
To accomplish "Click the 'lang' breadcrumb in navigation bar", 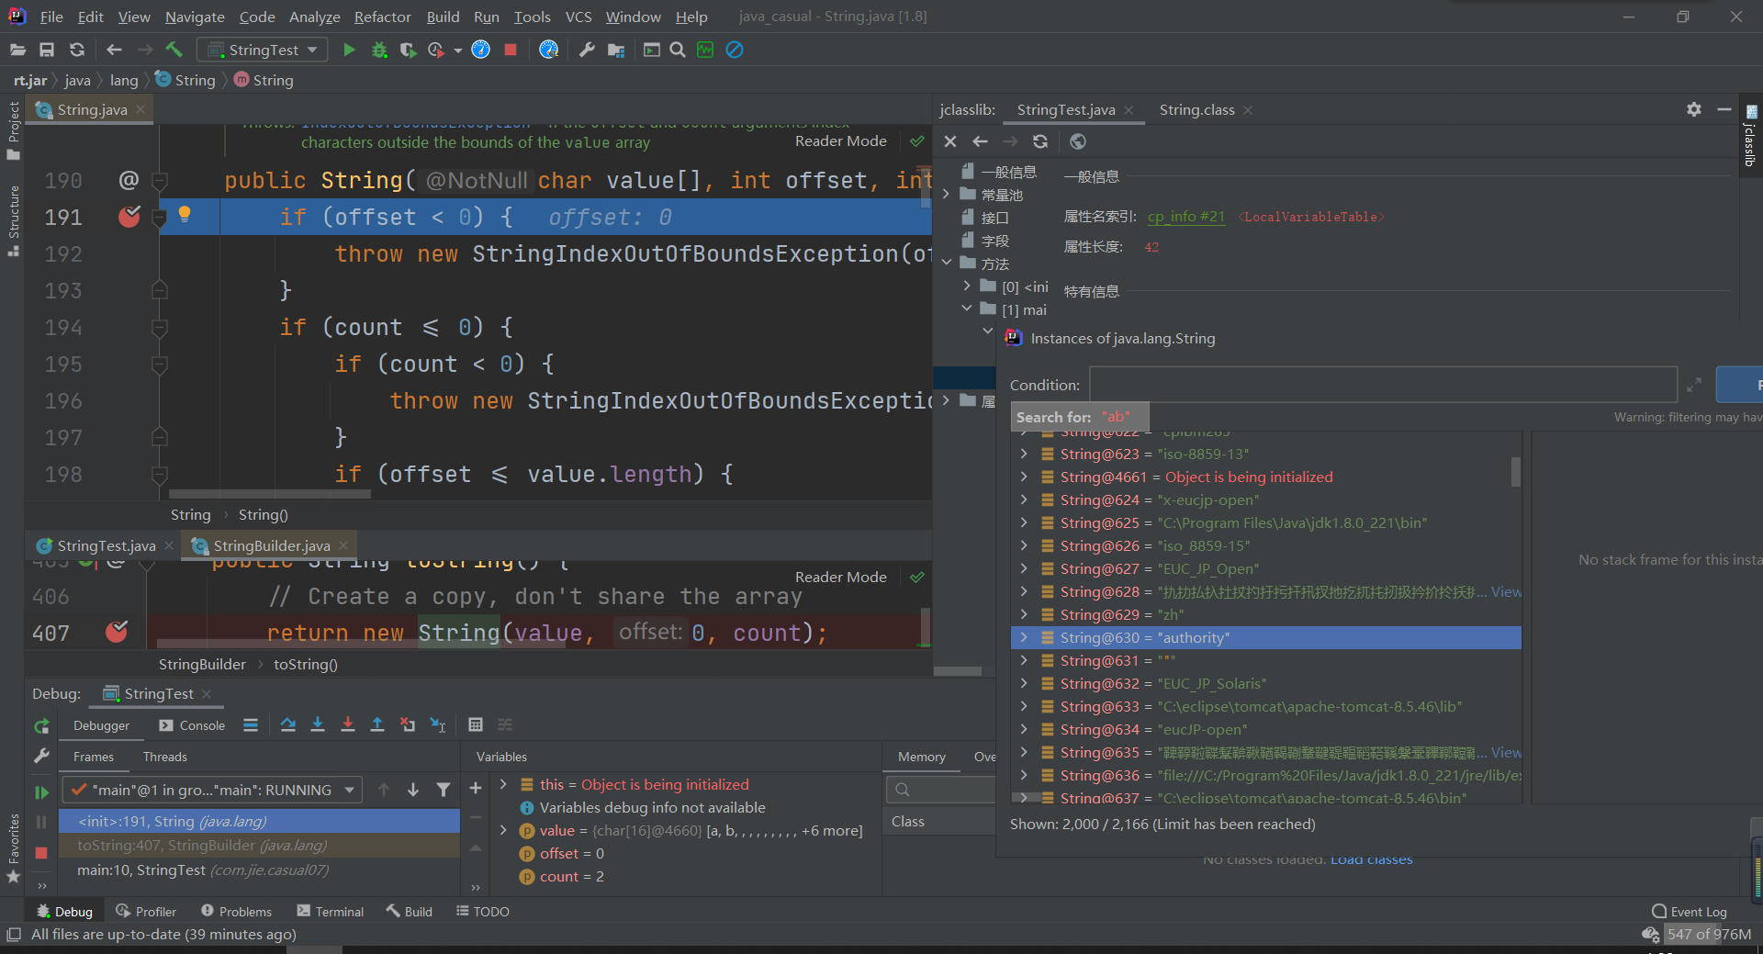I will pyautogui.click(x=124, y=81).
